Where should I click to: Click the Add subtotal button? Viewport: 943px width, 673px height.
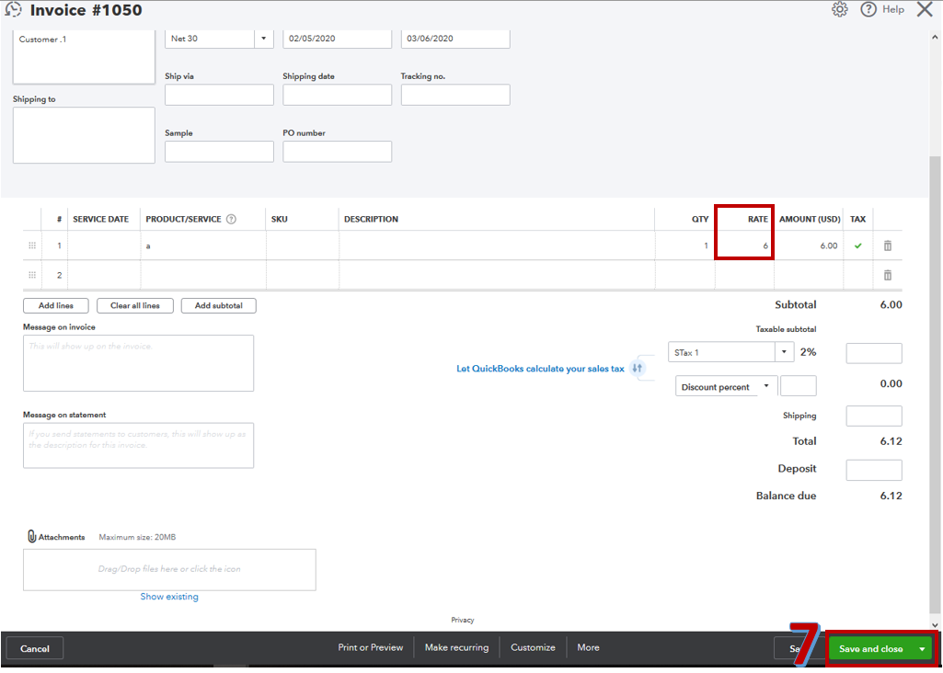point(218,305)
